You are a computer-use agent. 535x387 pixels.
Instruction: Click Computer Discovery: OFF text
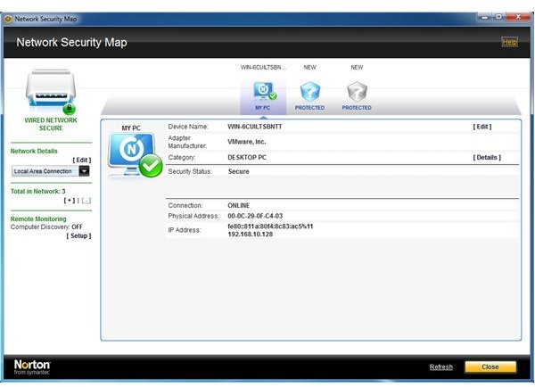tap(46, 227)
